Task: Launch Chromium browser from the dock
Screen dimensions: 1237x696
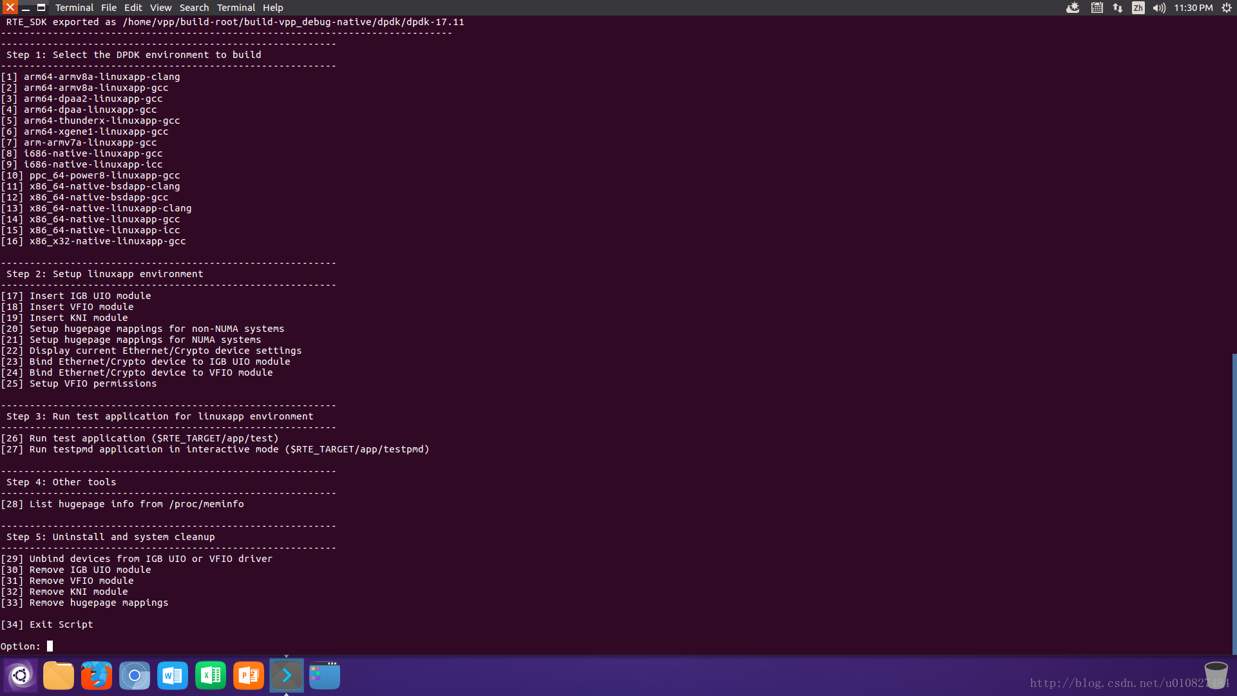Action: [135, 675]
